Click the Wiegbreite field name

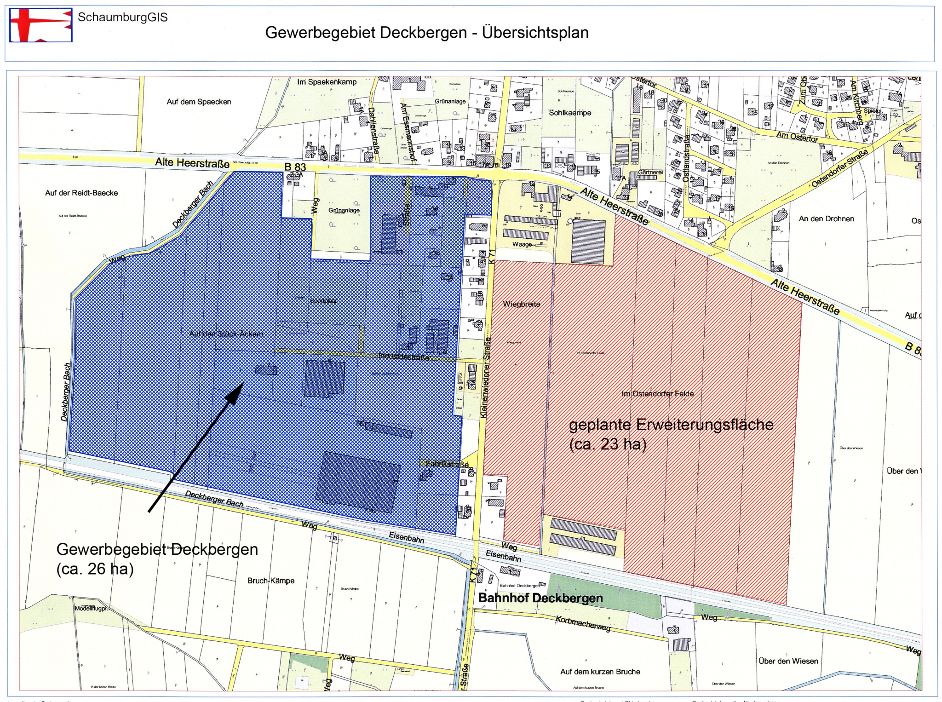[x=521, y=304]
